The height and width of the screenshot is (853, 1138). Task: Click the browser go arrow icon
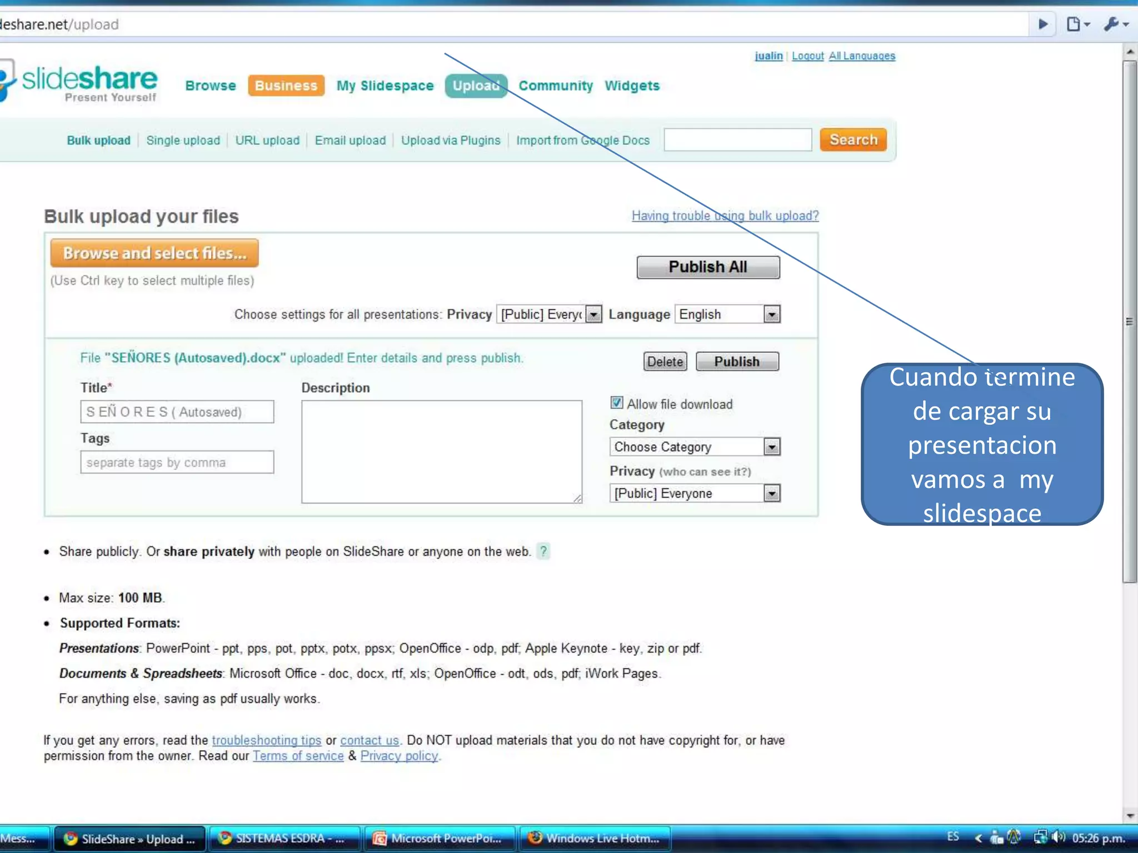coord(1043,24)
